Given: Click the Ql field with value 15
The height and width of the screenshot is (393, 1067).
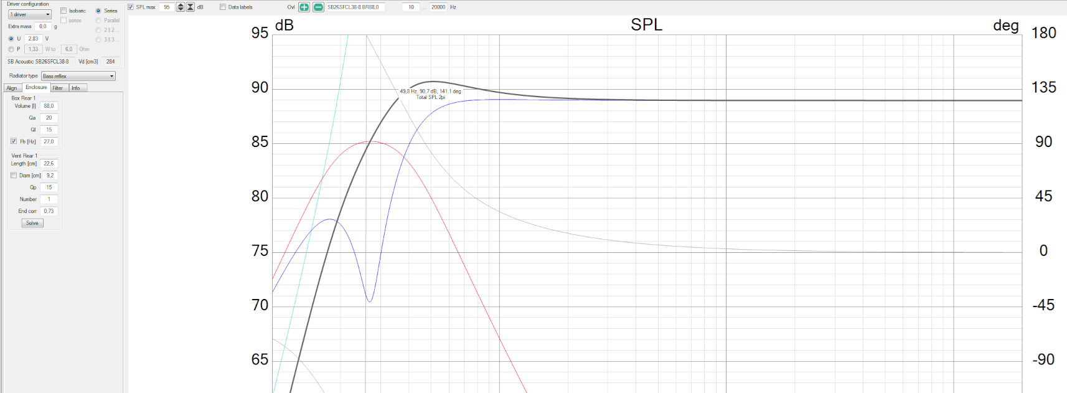Looking at the screenshot, I should point(49,130).
